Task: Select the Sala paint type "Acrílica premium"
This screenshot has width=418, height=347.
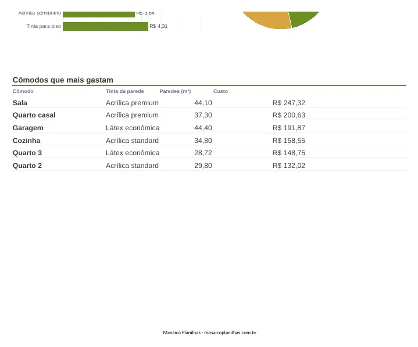Action: [x=132, y=103]
